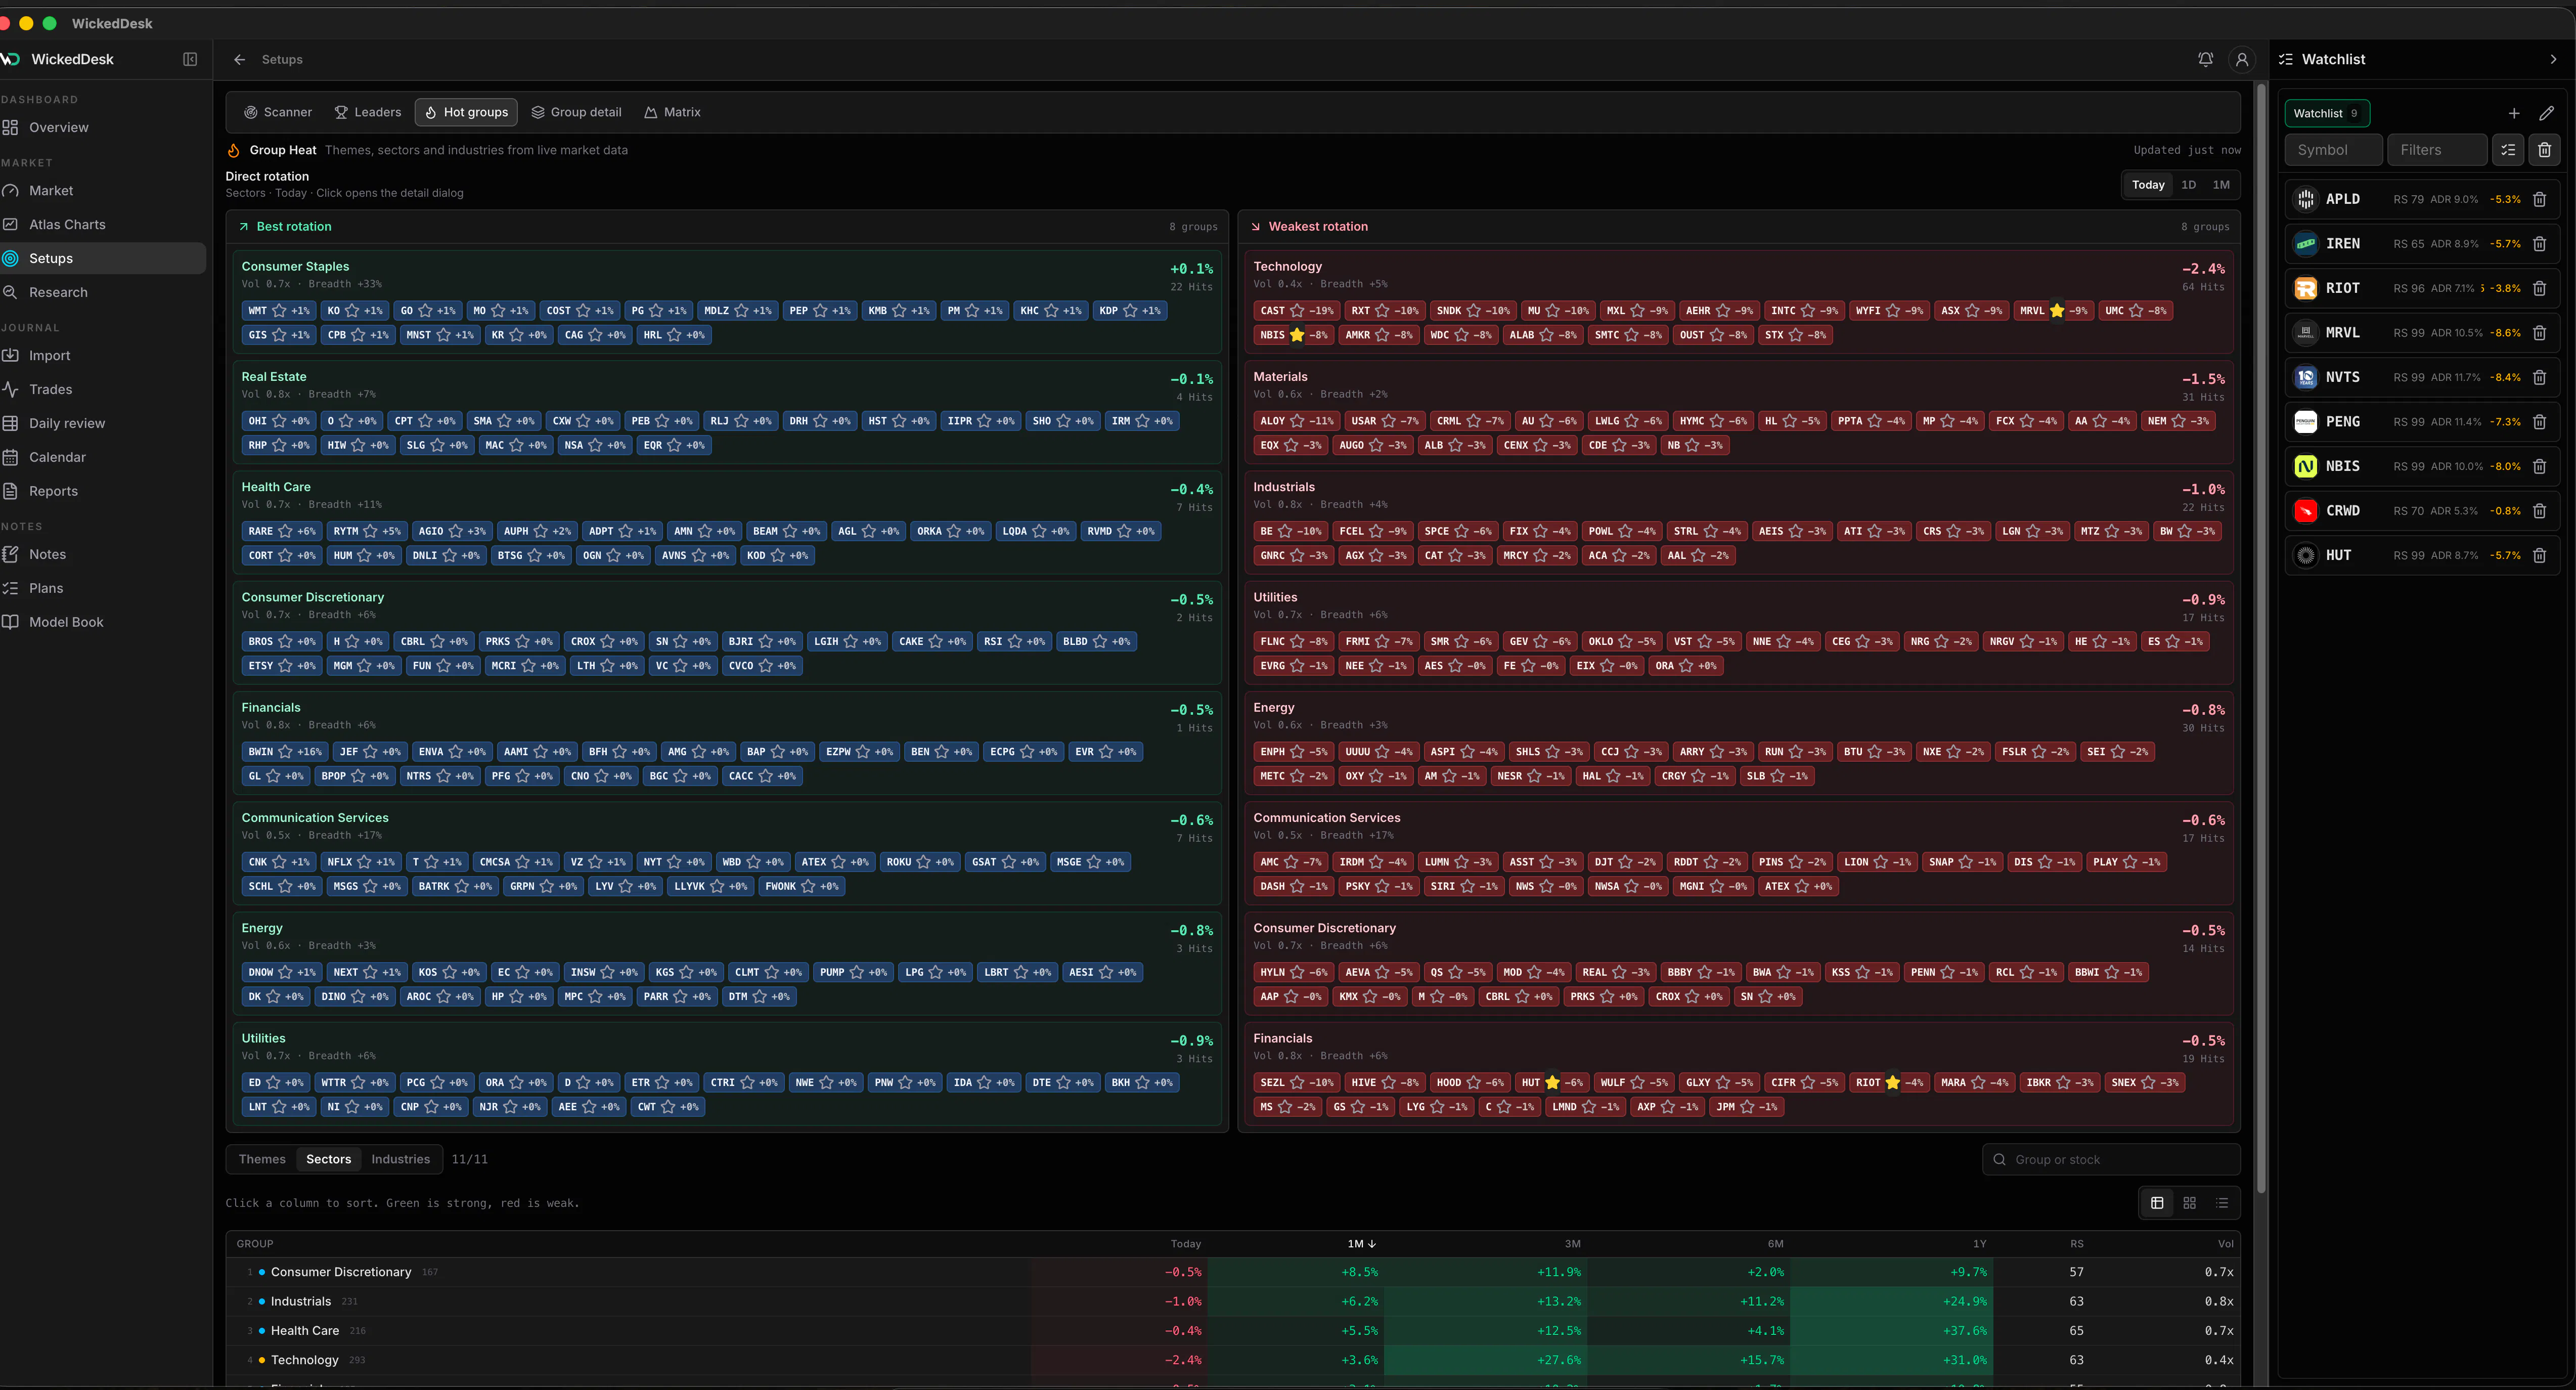
Task: Click the Filters field in the watchlist
Action: click(x=2437, y=150)
